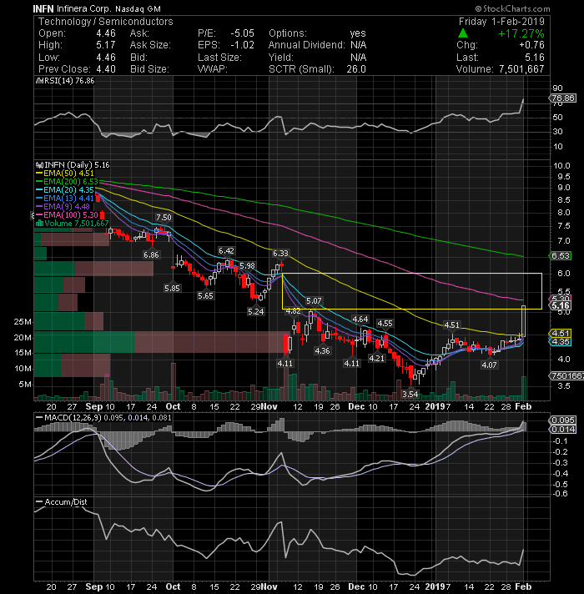This screenshot has height=594, width=584.
Task: Click the cyan 4.35 tag on right axis
Action: [x=561, y=342]
